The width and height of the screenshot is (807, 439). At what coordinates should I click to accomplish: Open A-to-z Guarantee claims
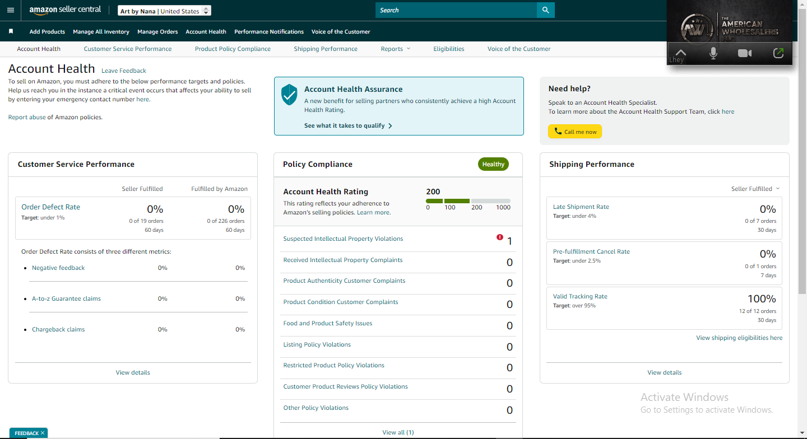[66, 299]
